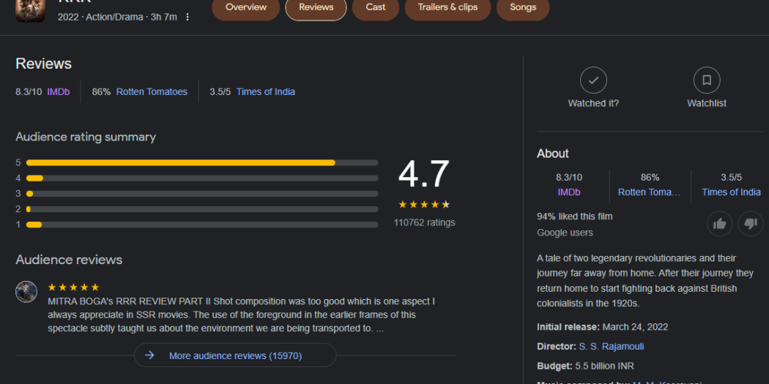This screenshot has height=384, width=769.
Task: Open the Songs tab
Action: [523, 7]
